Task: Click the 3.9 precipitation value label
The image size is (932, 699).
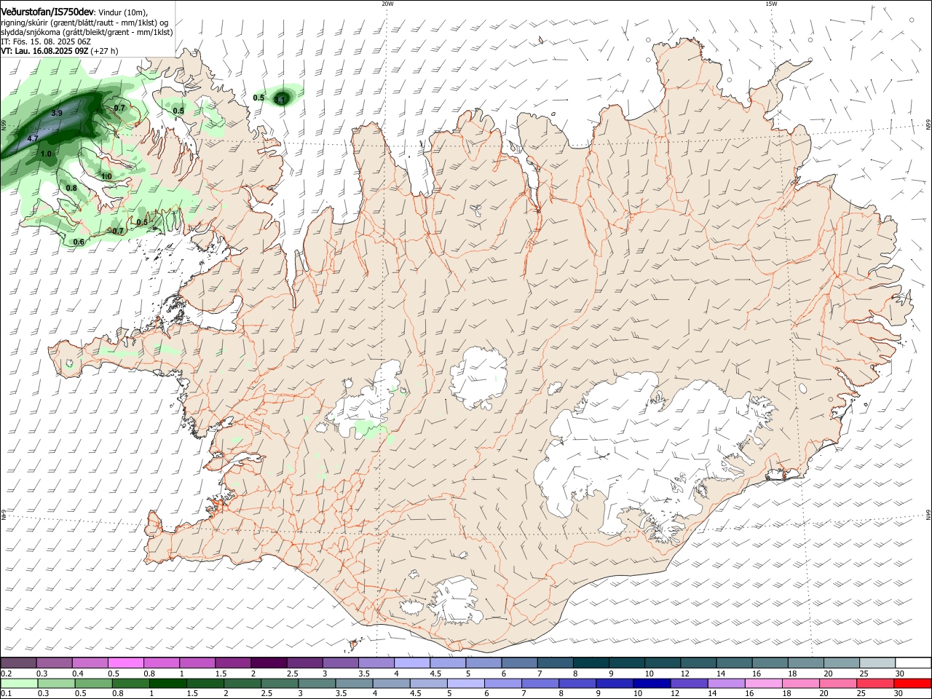Action: coord(57,114)
